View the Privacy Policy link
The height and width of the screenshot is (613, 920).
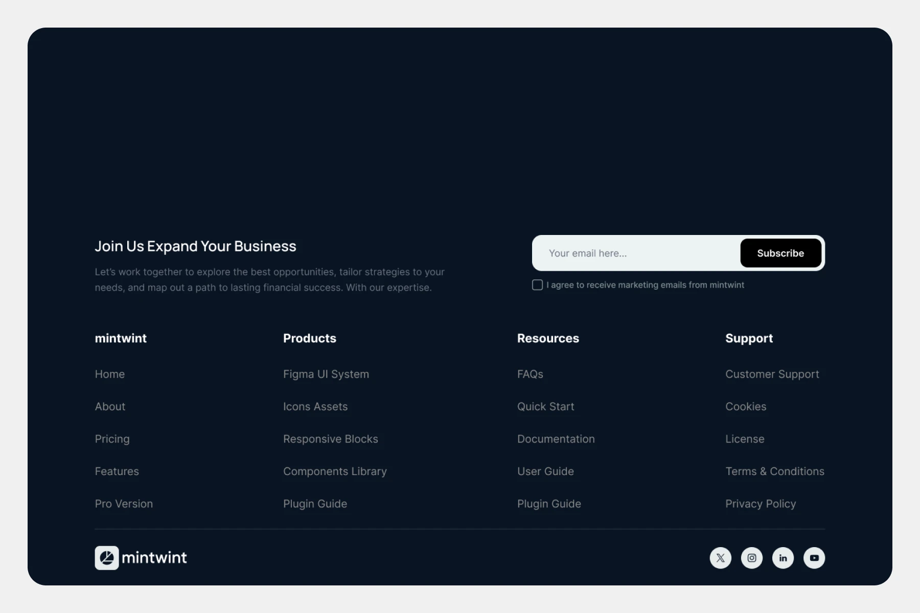click(x=761, y=504)
